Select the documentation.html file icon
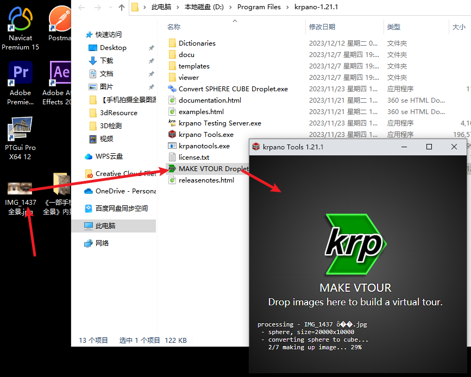This screenshot has width=471, height=377. point(172,100)
